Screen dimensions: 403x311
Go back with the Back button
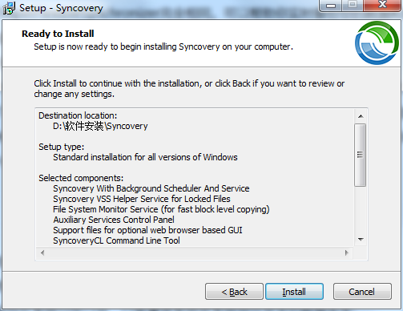click(234, 292)
